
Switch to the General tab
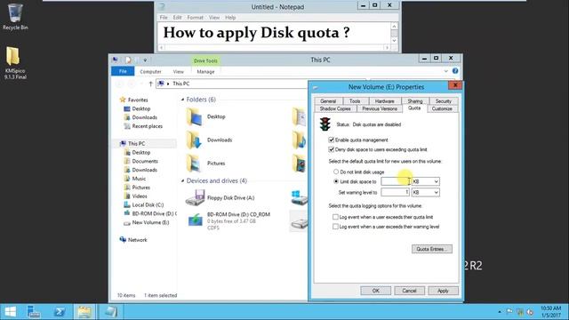[328, 101]
